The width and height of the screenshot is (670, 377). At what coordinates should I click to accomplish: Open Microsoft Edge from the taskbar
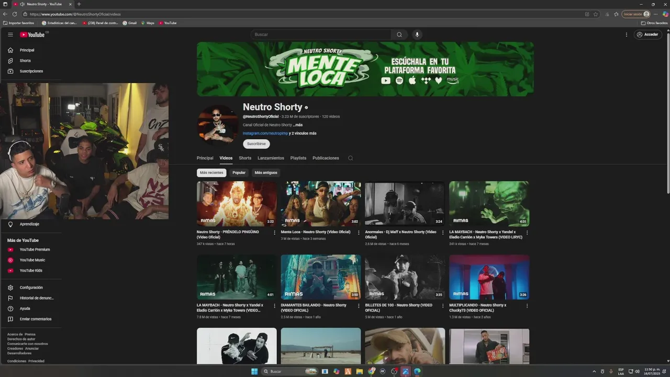[x=417, y=371]
